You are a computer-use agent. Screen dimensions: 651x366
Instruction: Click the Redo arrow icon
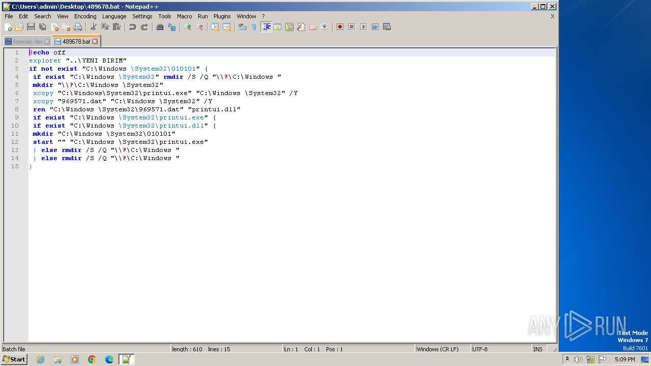click(144, 27)
